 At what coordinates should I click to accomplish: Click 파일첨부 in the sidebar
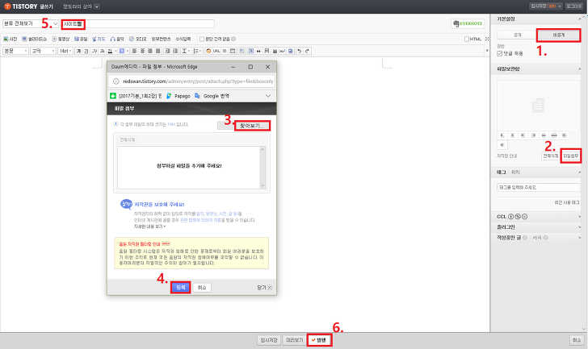[x=570, y=156]
